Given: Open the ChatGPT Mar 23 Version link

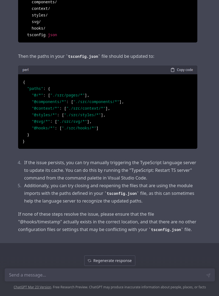Looking at the screenshot, I should (32, 287).
